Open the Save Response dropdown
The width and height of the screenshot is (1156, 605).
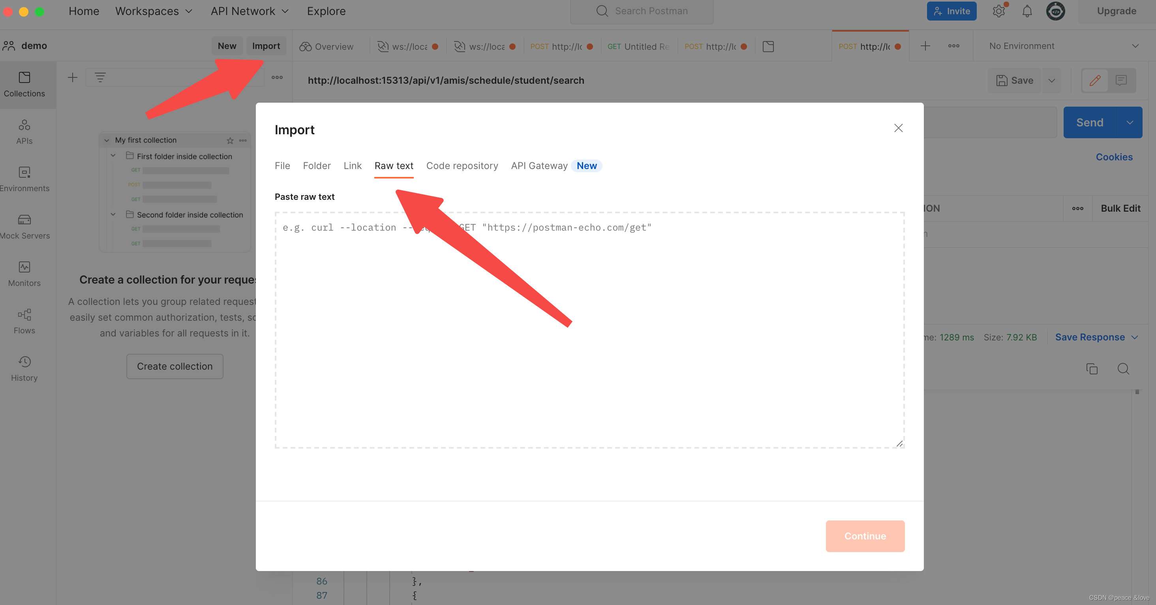tap(1096, 337)
